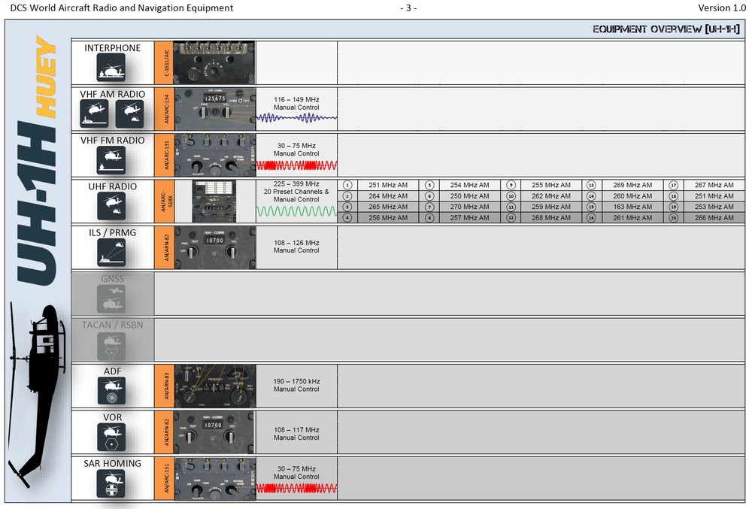Click the red waveform in SAR HOMING row
This screenshot has height=509, width=752.
pyautogui.click(x=297, y=489)
